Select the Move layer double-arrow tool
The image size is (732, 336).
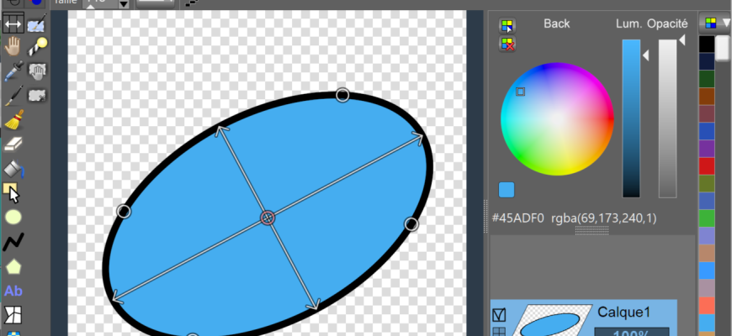(13, 24)
